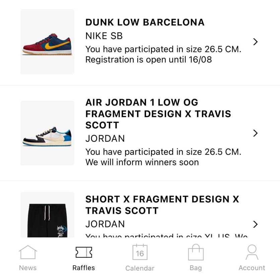Expand Dunk Low Barcelona chevron arrow
The image size is (280, 278).
coord(255,42)
